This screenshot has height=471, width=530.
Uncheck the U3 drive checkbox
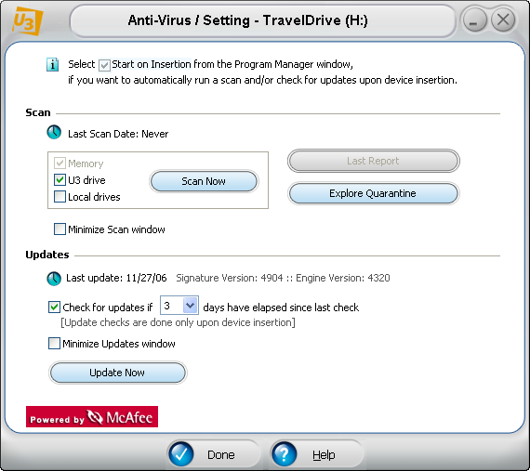tap(60, 179)
